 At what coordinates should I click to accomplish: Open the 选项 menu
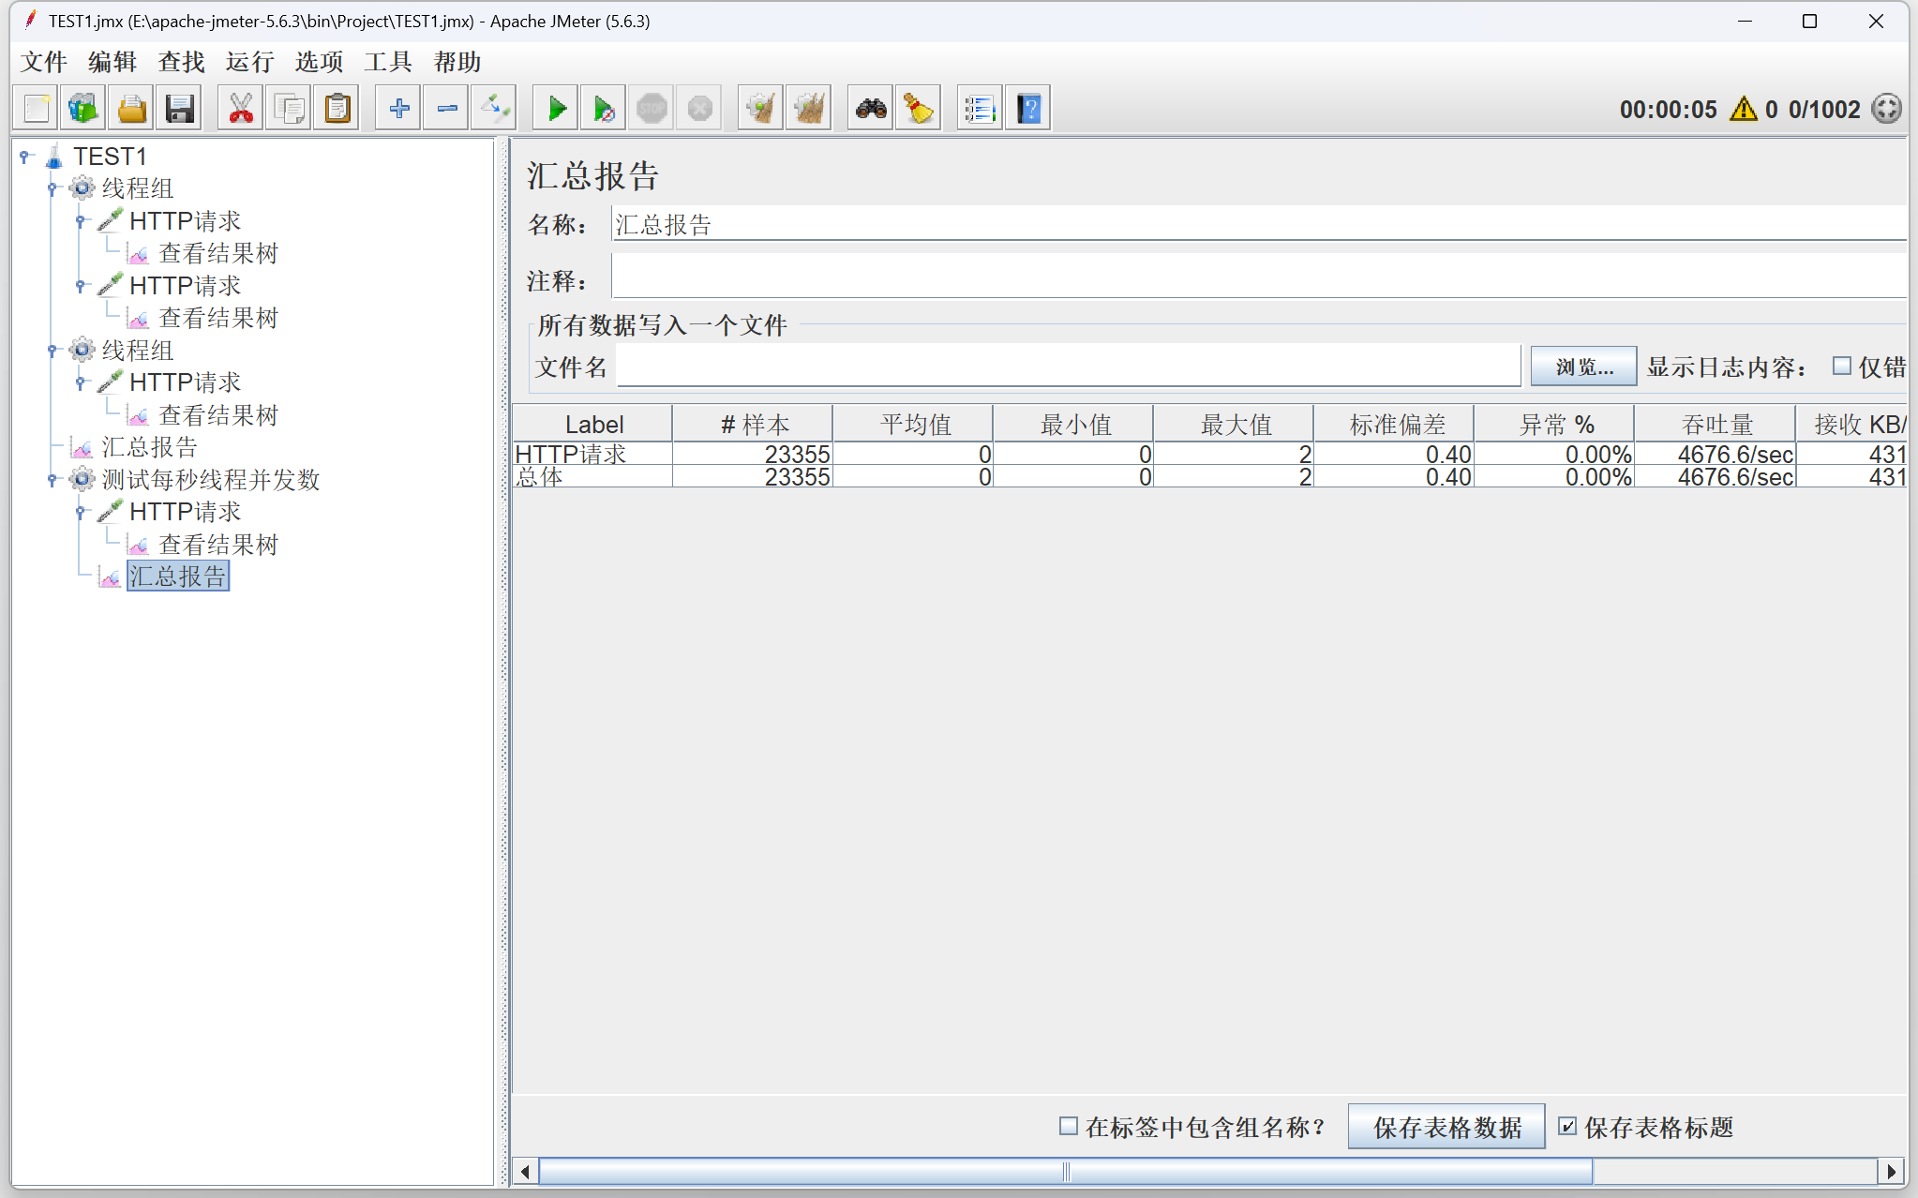[320, 62]
